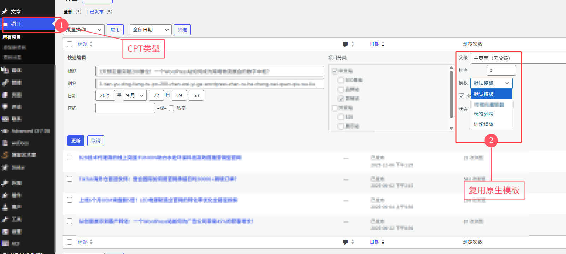Tick the select-all checkbox in table footer

[70, 242]
